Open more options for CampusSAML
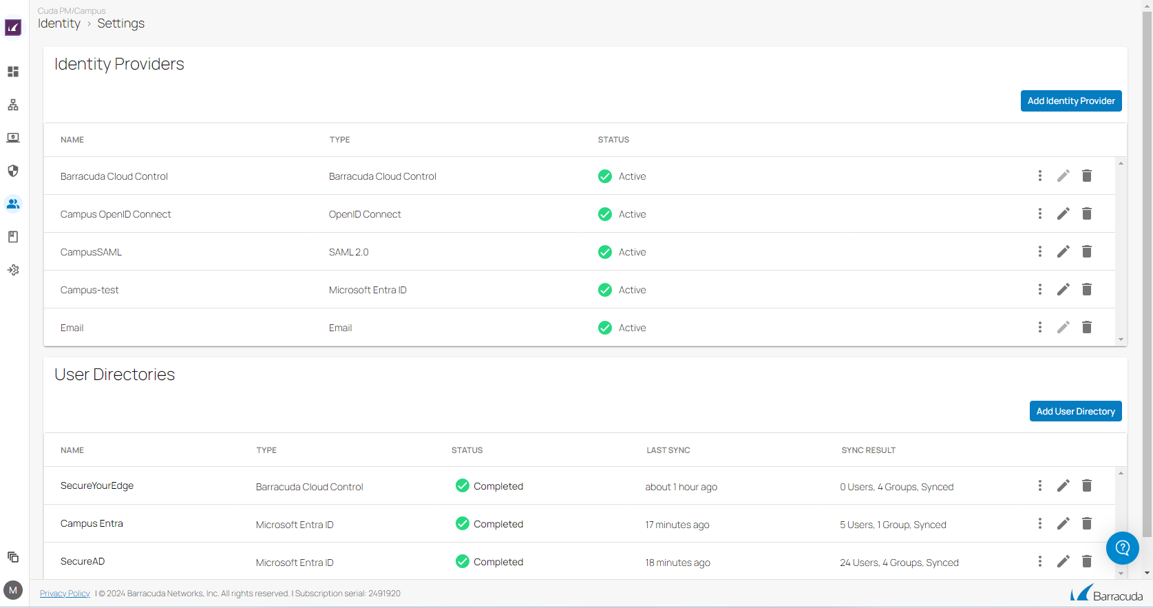 [x=1040, y=251]
